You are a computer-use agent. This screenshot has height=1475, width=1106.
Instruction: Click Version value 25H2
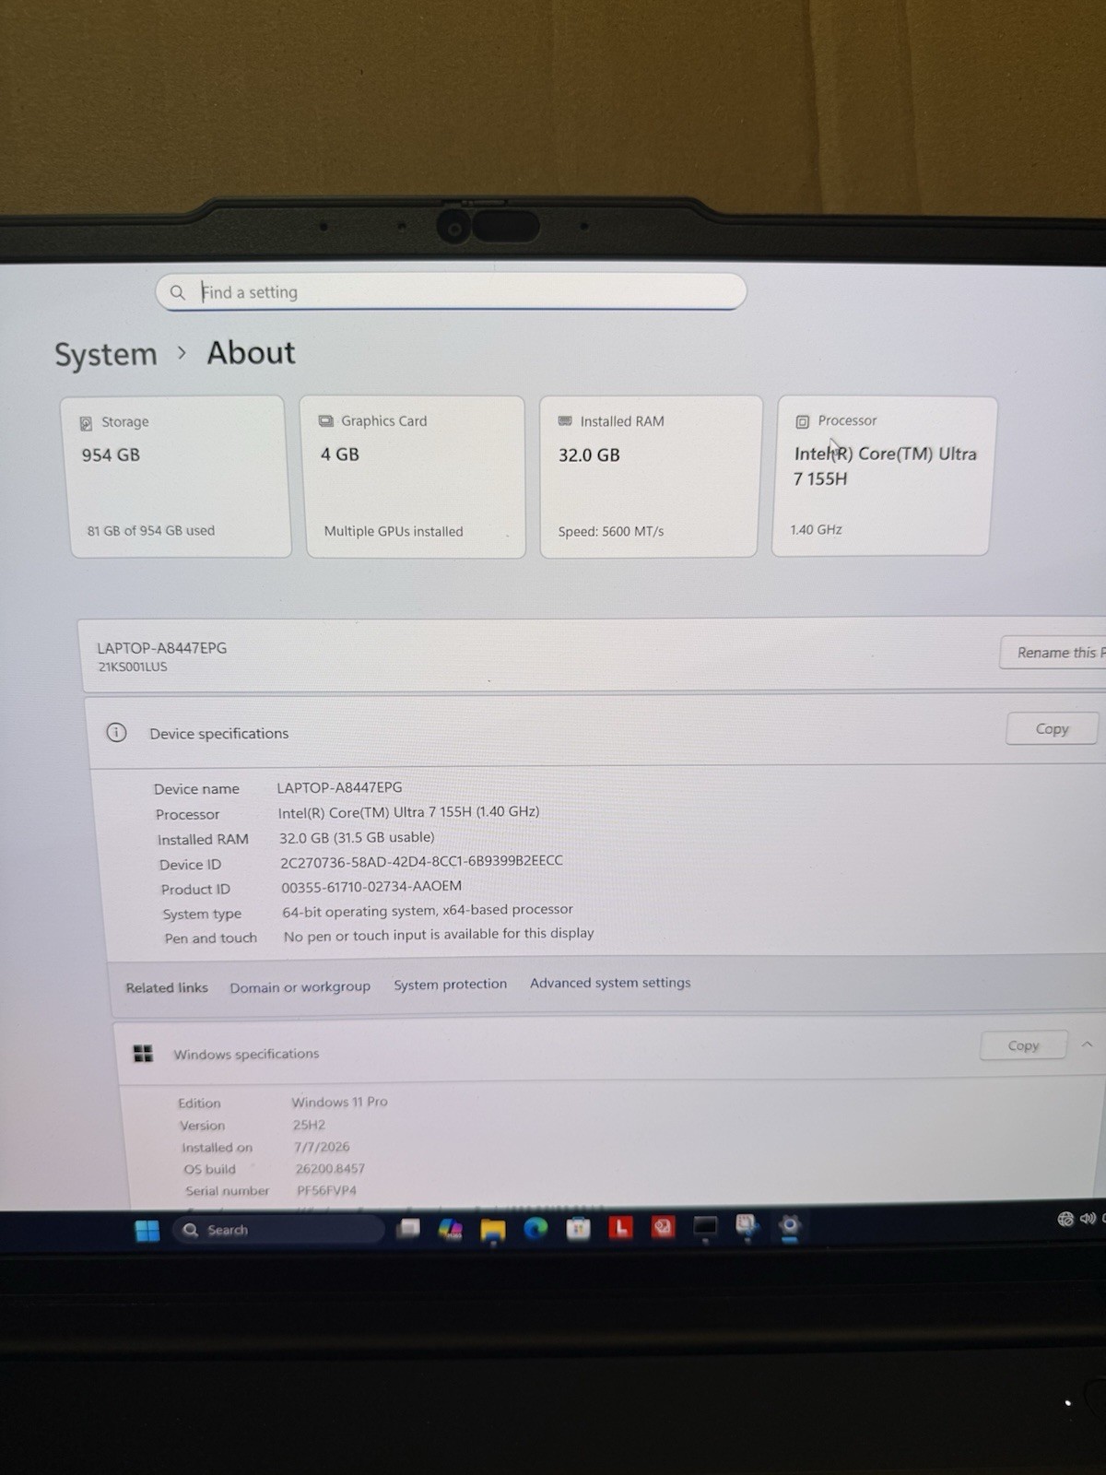pyautogui.click(x=309, y=1125)
